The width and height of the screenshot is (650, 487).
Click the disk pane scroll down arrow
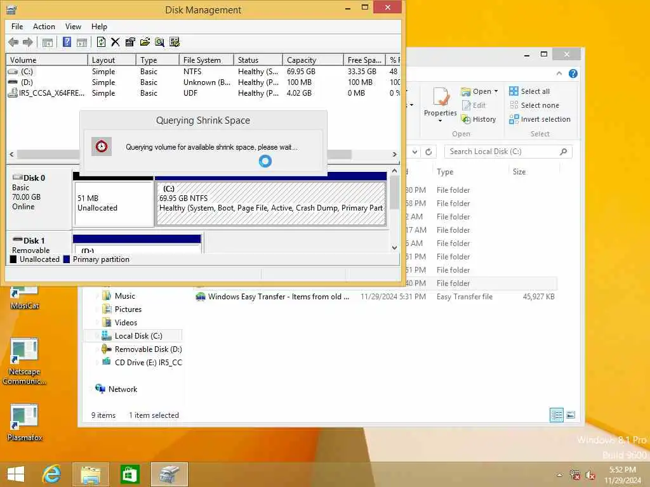pyautogui.click(x=394, y=248)
